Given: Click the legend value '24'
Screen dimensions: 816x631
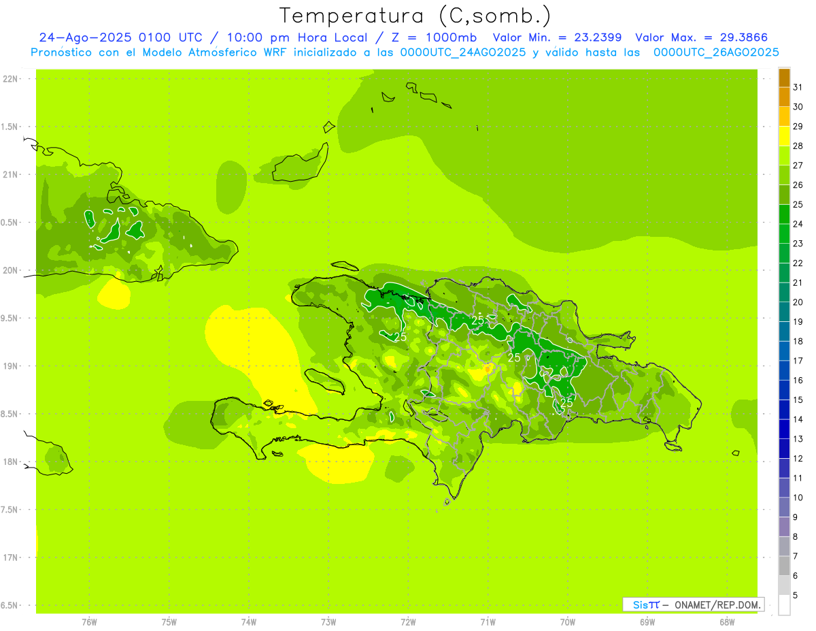Looking at the screenshot, I should [x=798, y=224].
